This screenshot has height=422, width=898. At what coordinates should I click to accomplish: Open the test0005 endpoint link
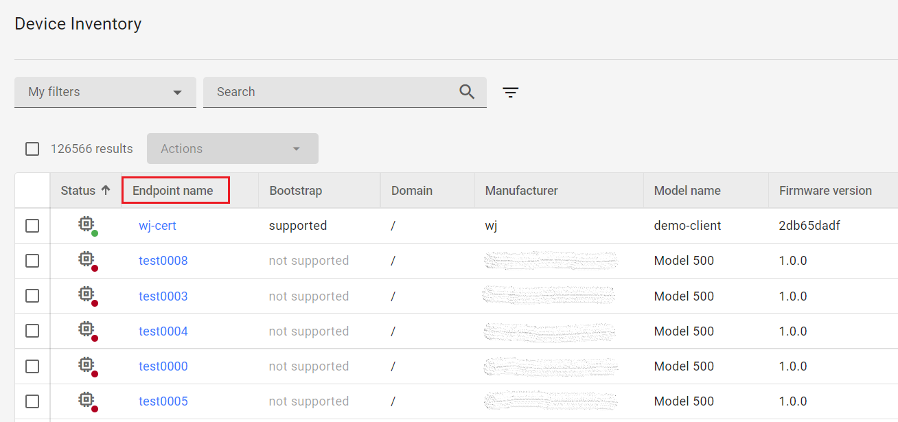tap(163, 401)
